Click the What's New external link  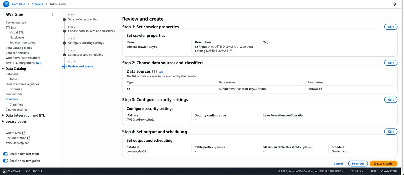[x=15, y=133]
